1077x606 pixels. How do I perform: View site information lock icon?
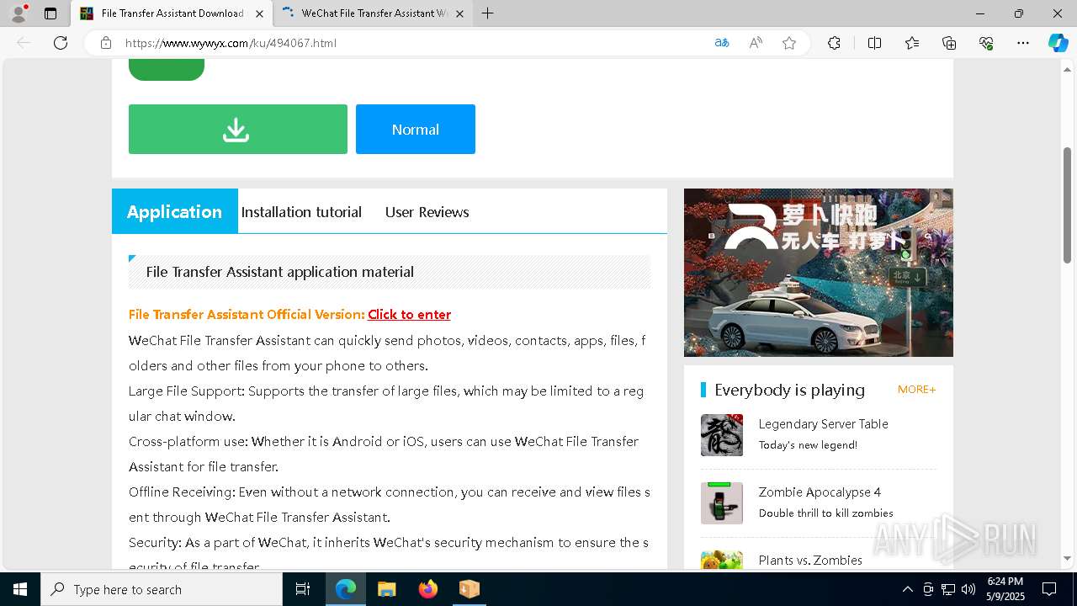coord(106,43)
